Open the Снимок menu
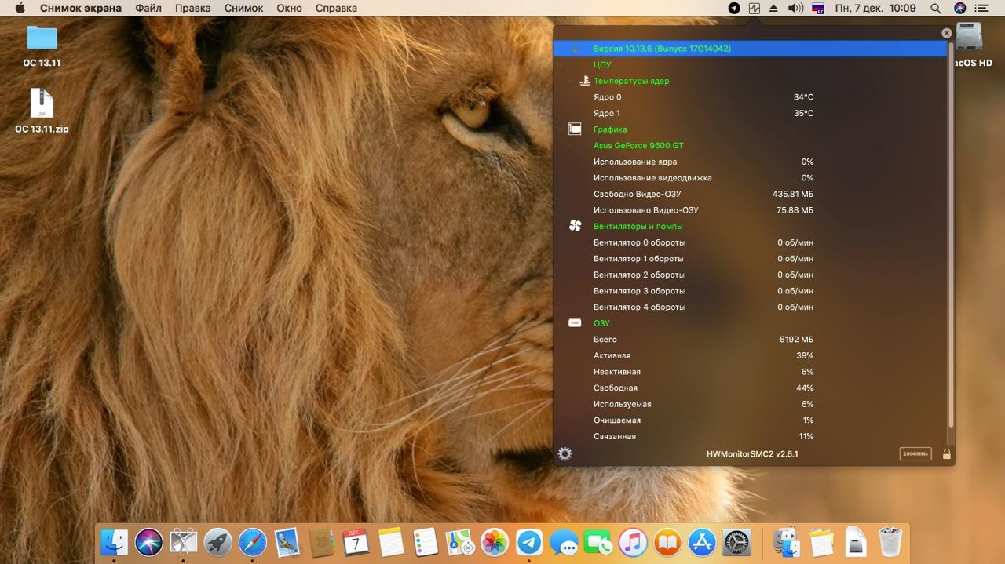Viewport: 1005px width, 564px height. point(243,8)
